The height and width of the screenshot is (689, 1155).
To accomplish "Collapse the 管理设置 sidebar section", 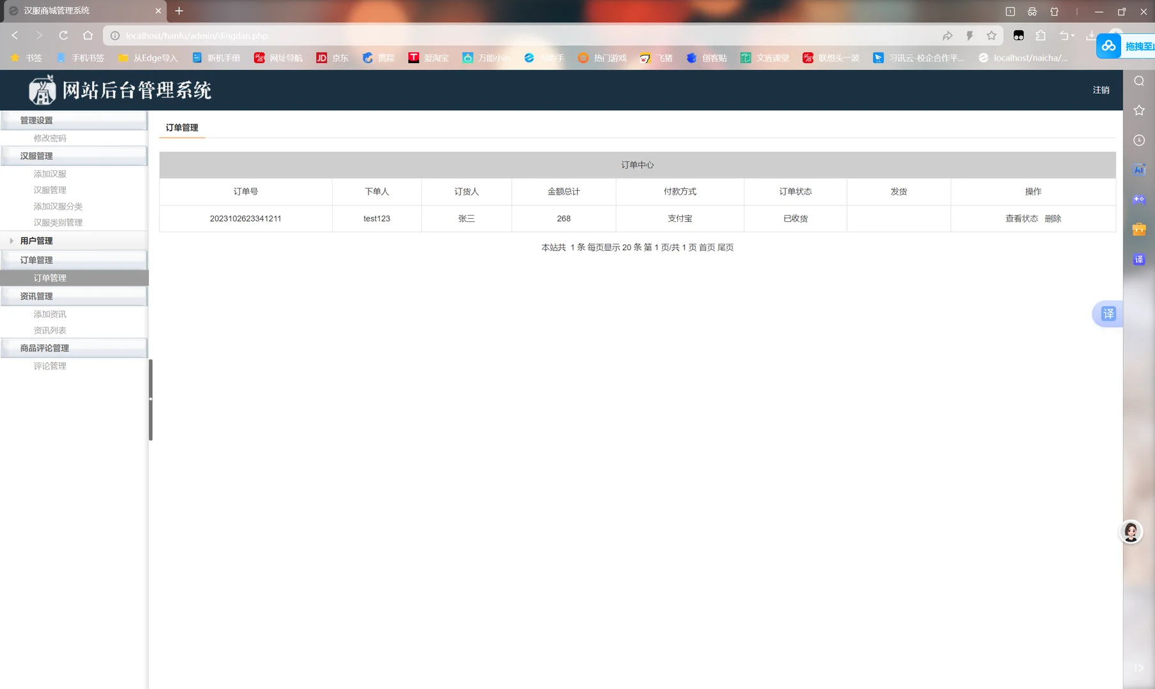I will (74, 120).
